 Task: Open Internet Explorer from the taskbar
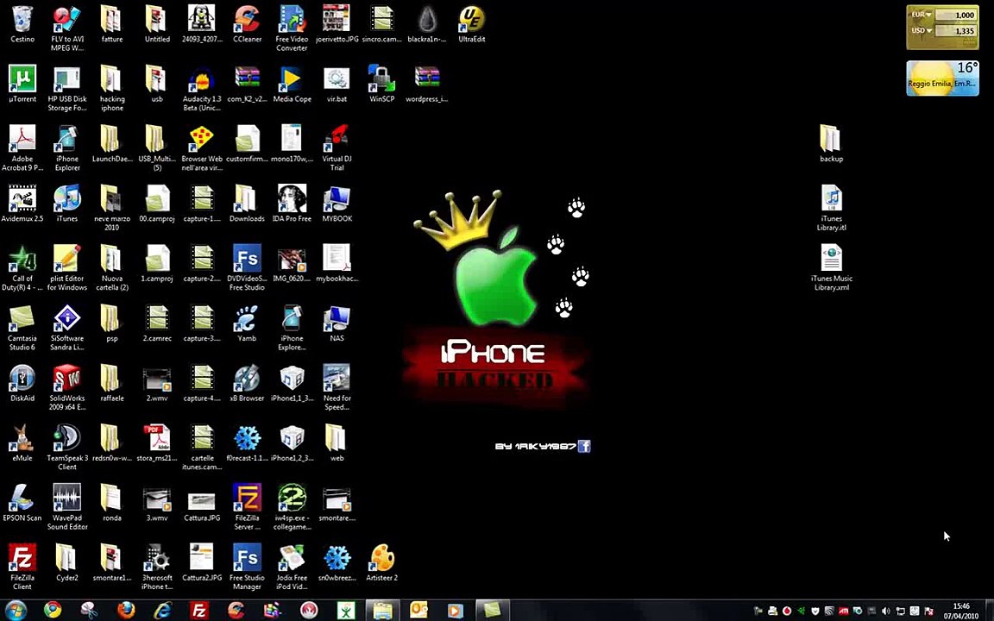point(162,610)
